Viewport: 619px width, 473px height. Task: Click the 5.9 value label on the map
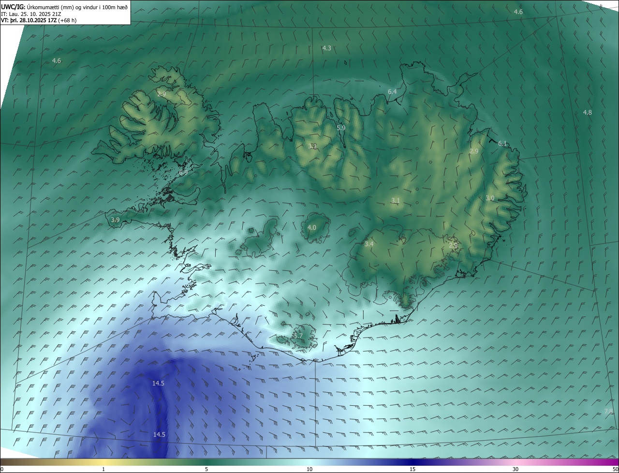[341, 128]
